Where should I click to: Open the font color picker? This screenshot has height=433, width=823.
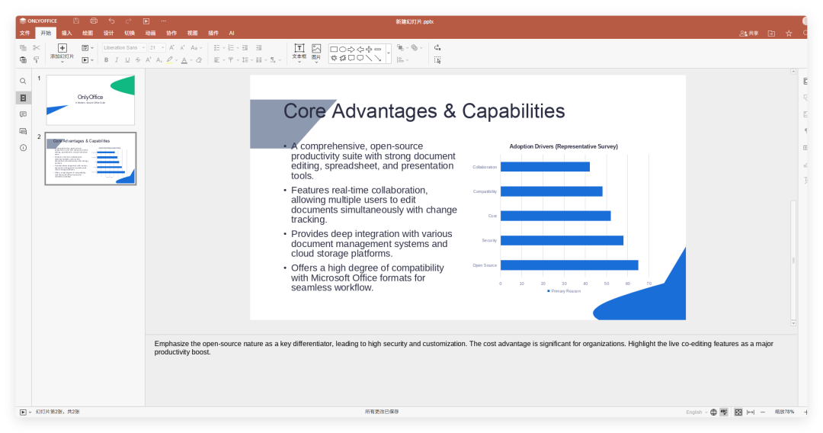pos(191,59)
